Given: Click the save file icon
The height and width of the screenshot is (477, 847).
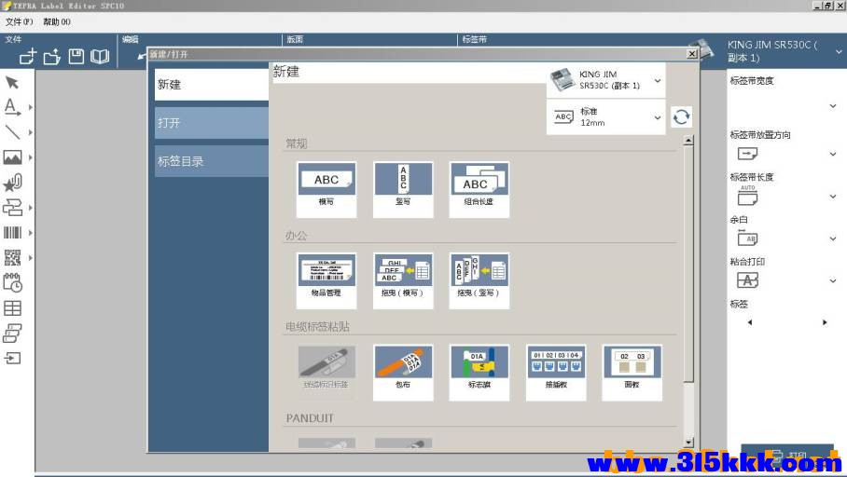Looking at the screenshot, I should pyautogui.click(x=76, y=57).
